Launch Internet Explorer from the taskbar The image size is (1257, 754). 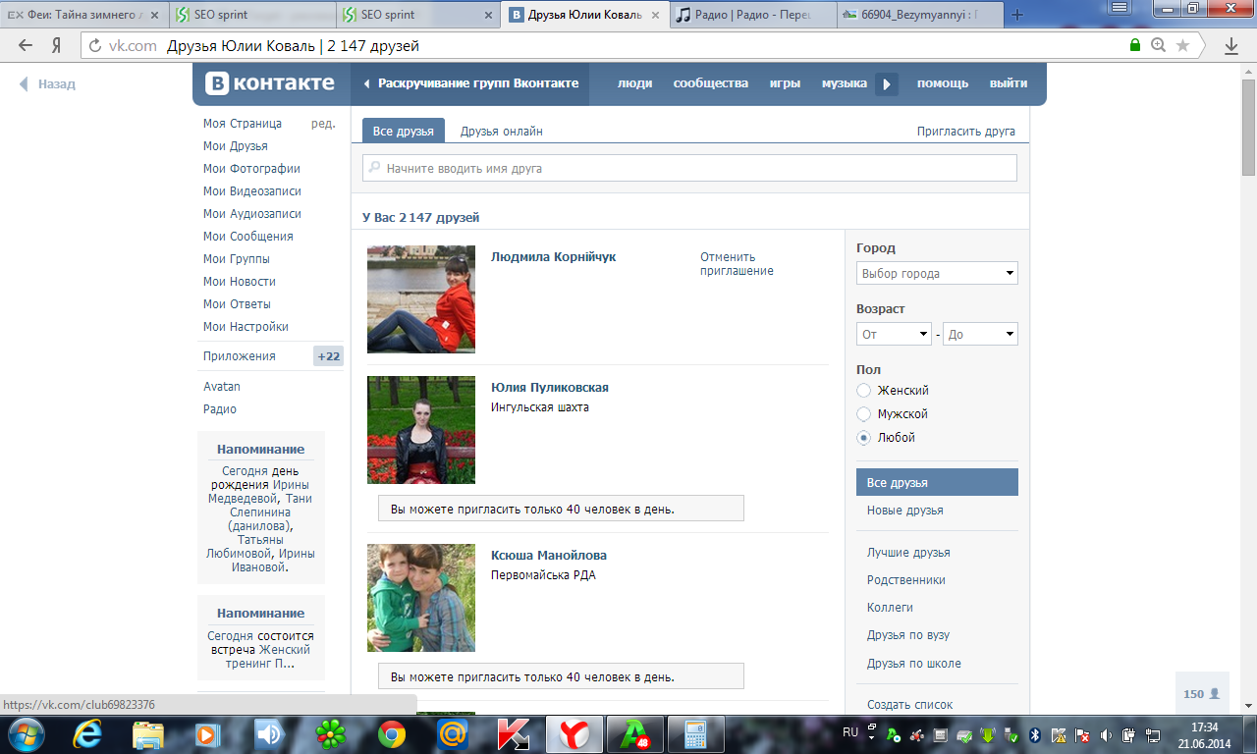88,733
